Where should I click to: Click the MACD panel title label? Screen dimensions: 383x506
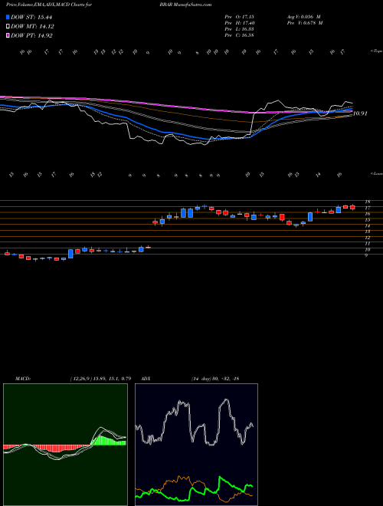tap(23, 379)
